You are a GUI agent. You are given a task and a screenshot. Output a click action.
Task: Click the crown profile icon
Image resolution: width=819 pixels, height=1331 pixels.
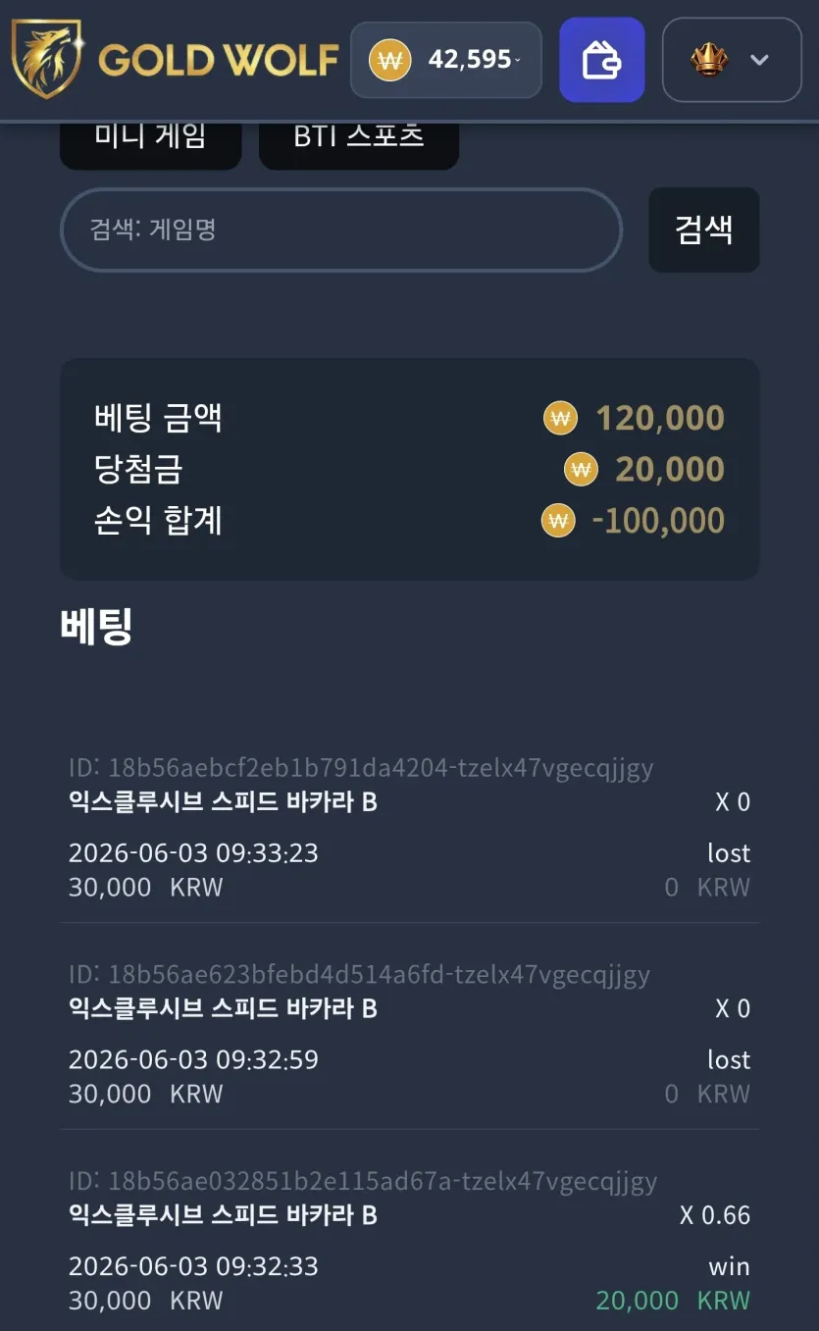click(708, 60)
